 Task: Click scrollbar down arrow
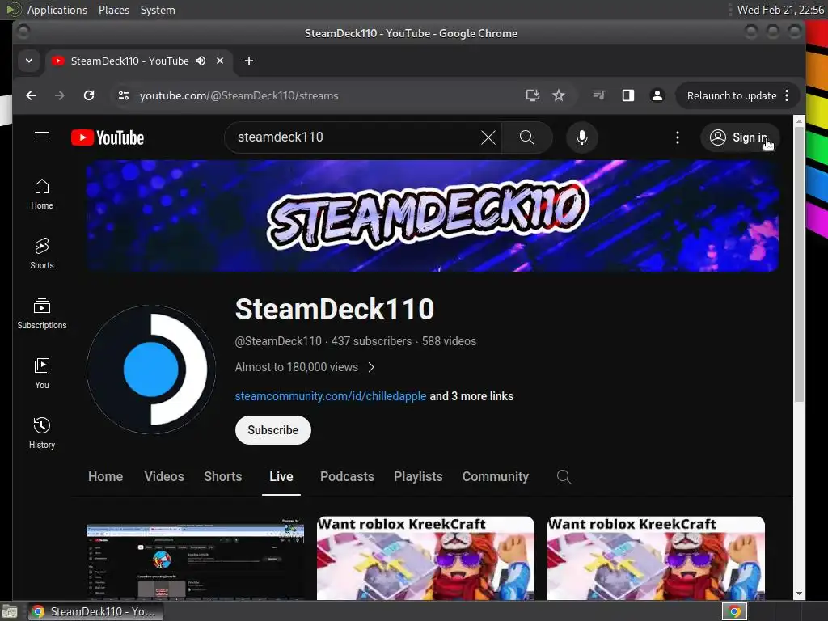(799, 594)
